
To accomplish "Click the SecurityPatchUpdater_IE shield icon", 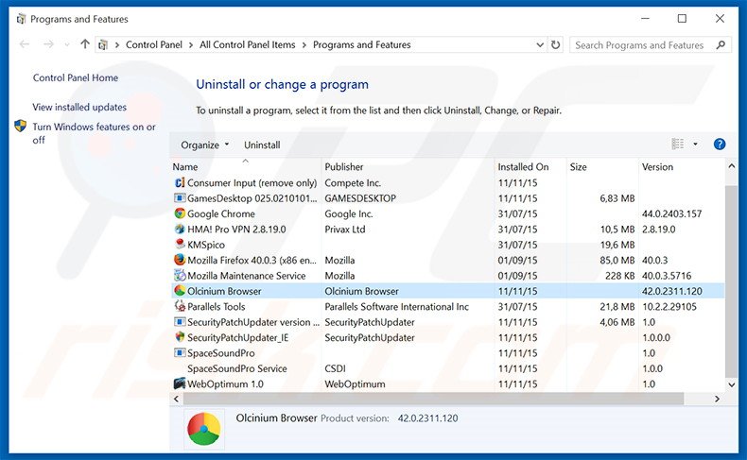I will pyautogui.click(x=180, y=337).
